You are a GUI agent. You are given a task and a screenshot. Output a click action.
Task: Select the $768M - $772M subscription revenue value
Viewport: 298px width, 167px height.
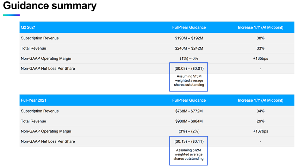[x=189, y=111]
